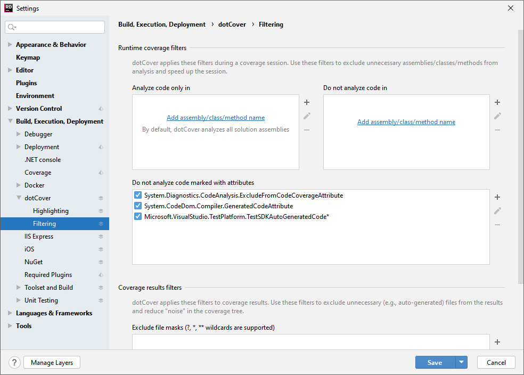Click 'Add assembly/class/method name' under Do not analyze
Image resolution: width=524 pixels, height=375 pixels.
tap(406, 122)
